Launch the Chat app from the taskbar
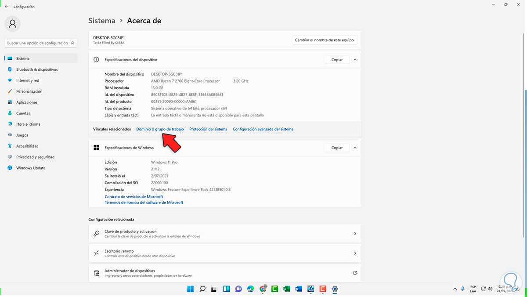The width and height of the screenshot is (527, 297). click(238, 289)
